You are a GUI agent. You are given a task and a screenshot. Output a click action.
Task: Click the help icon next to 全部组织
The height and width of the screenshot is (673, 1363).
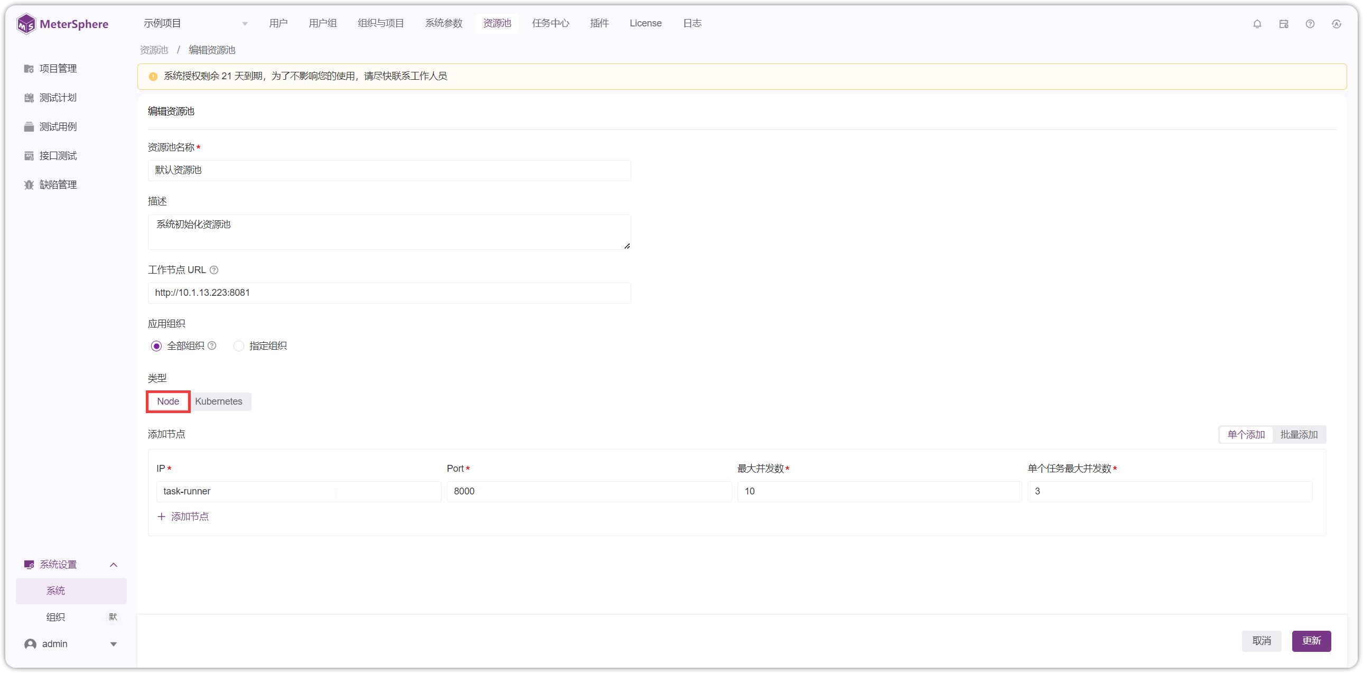click(212, 345)
